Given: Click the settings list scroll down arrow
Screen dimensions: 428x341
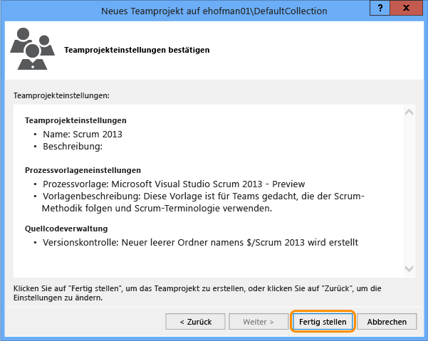Looking at the screenshot, I should [409, 268].
